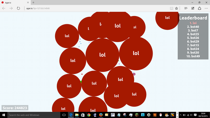Open the clock showing 20:04
Screen dimensions: 210x118
[x=203, y=115]
